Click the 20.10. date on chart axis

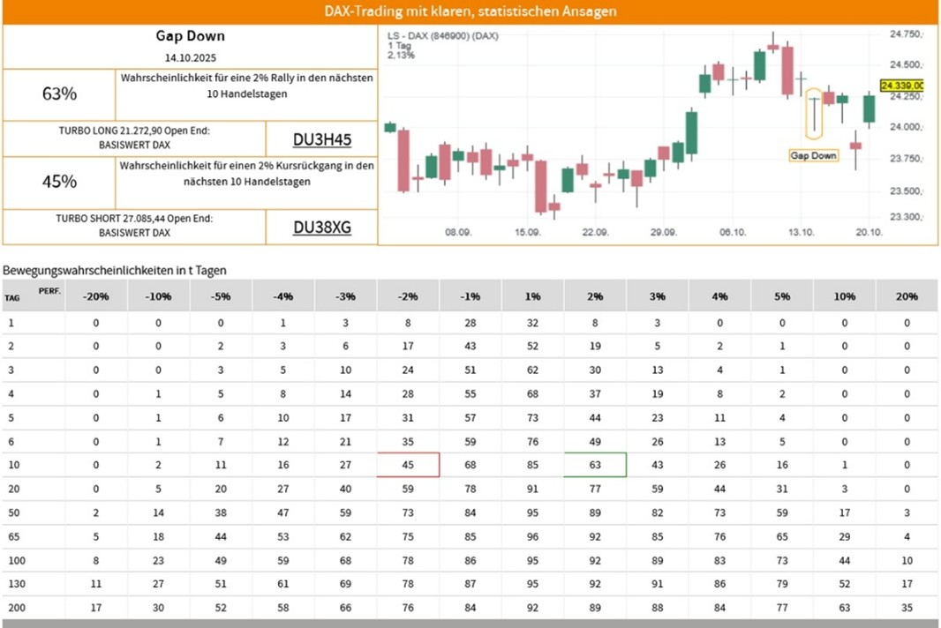coord(869,231)
